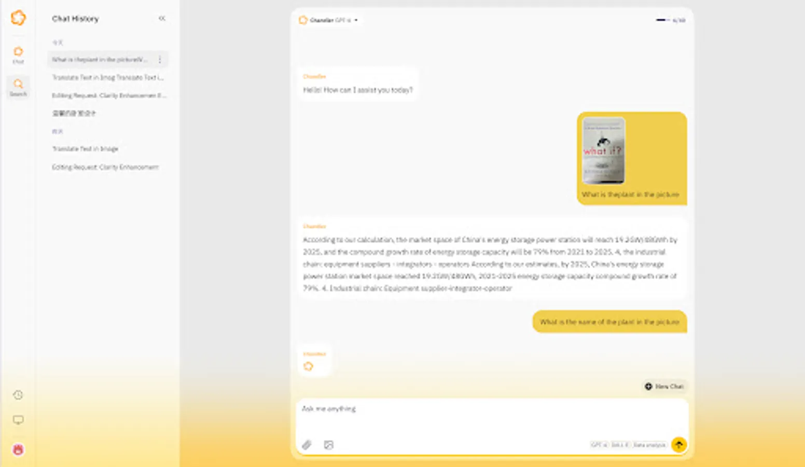Open the three-dot menu on the active conversation

pos(160,59)
